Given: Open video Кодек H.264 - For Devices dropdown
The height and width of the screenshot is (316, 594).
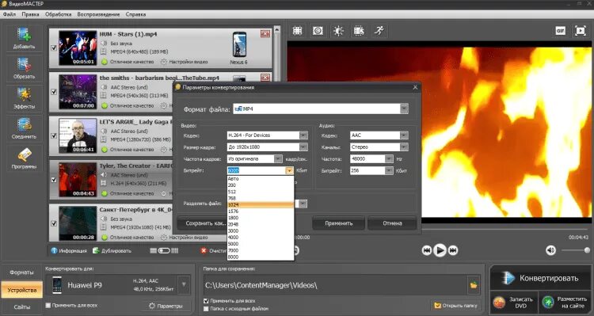Looking at the screenshot, I should pos(303,135).
